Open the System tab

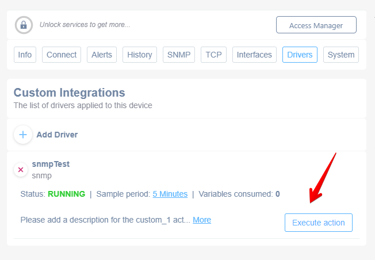click(x=341, y=55)
